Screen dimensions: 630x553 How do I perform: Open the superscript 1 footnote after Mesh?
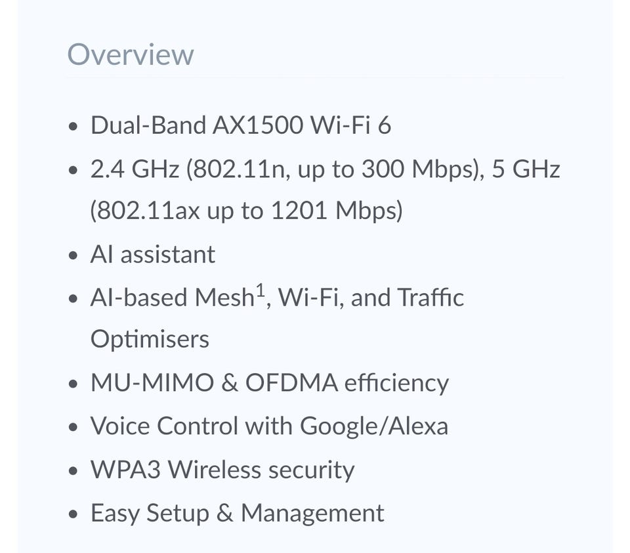coord(261,290)
